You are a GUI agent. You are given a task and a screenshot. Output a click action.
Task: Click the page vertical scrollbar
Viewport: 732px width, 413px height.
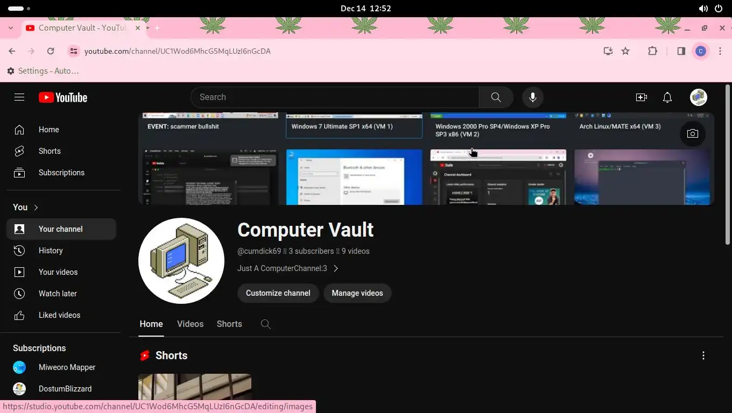pyautogui.click(x=728, y=165)
